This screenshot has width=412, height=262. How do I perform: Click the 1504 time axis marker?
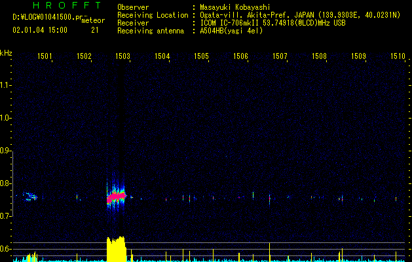coord(162,56)
